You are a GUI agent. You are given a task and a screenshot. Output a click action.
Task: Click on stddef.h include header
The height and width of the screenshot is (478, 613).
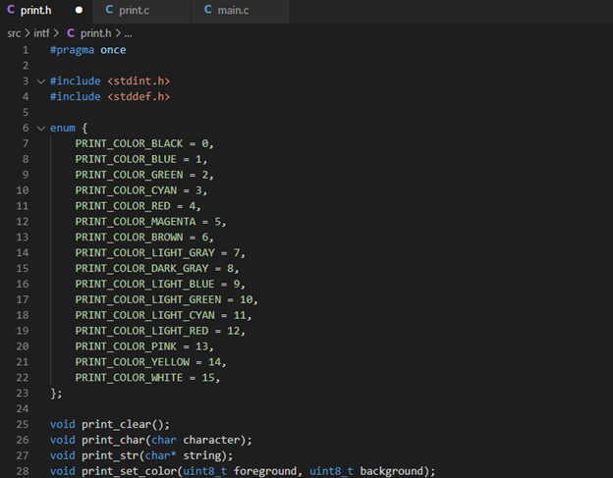click(x=139, y=96)
